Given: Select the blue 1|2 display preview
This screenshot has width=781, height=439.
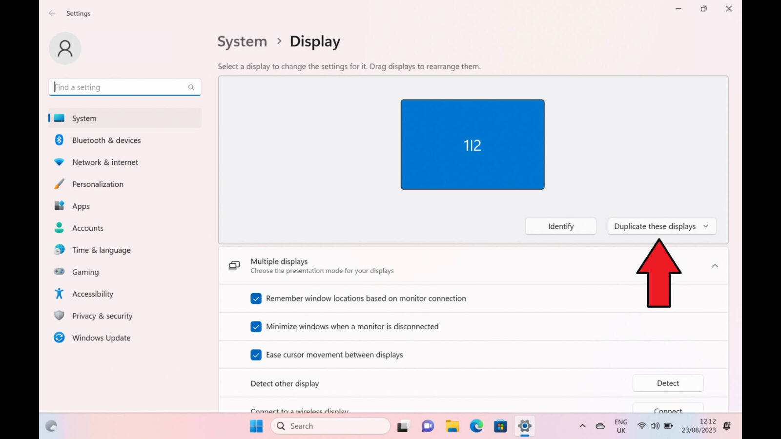Looking at the screenshot, I should [472, 144].
